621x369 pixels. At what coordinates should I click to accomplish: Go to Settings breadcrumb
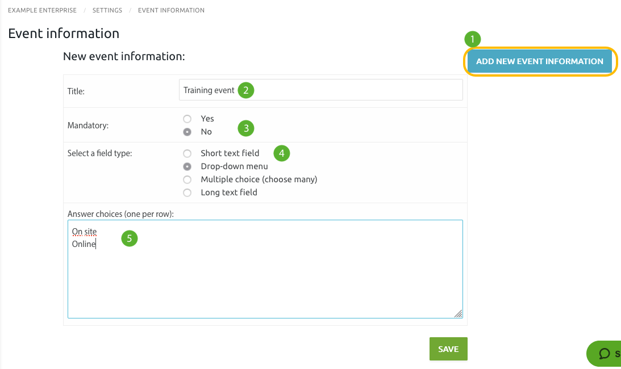click(x=107, y=10)
